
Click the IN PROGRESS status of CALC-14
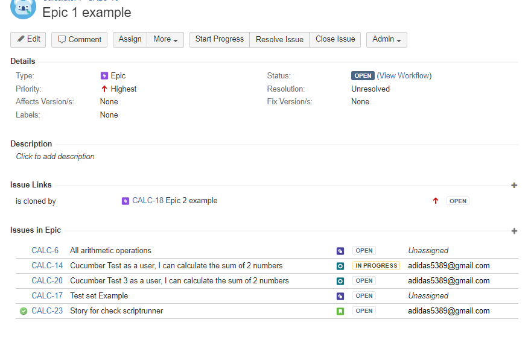click(377, 266)
